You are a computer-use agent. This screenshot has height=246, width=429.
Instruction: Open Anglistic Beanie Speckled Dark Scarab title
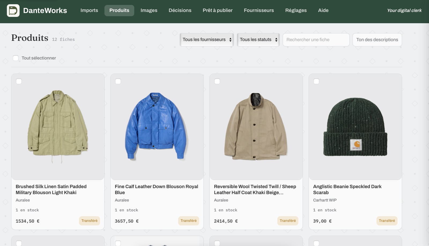[347, 189]
